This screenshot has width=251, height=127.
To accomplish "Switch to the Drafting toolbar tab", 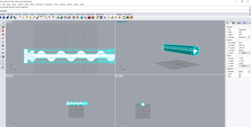I will point(119,14).
